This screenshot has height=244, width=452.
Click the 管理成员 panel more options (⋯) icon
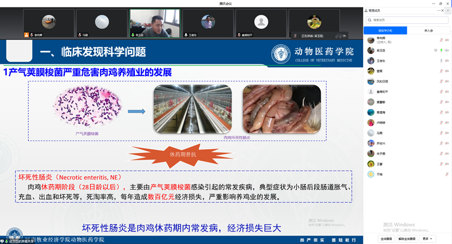point(439,11)
